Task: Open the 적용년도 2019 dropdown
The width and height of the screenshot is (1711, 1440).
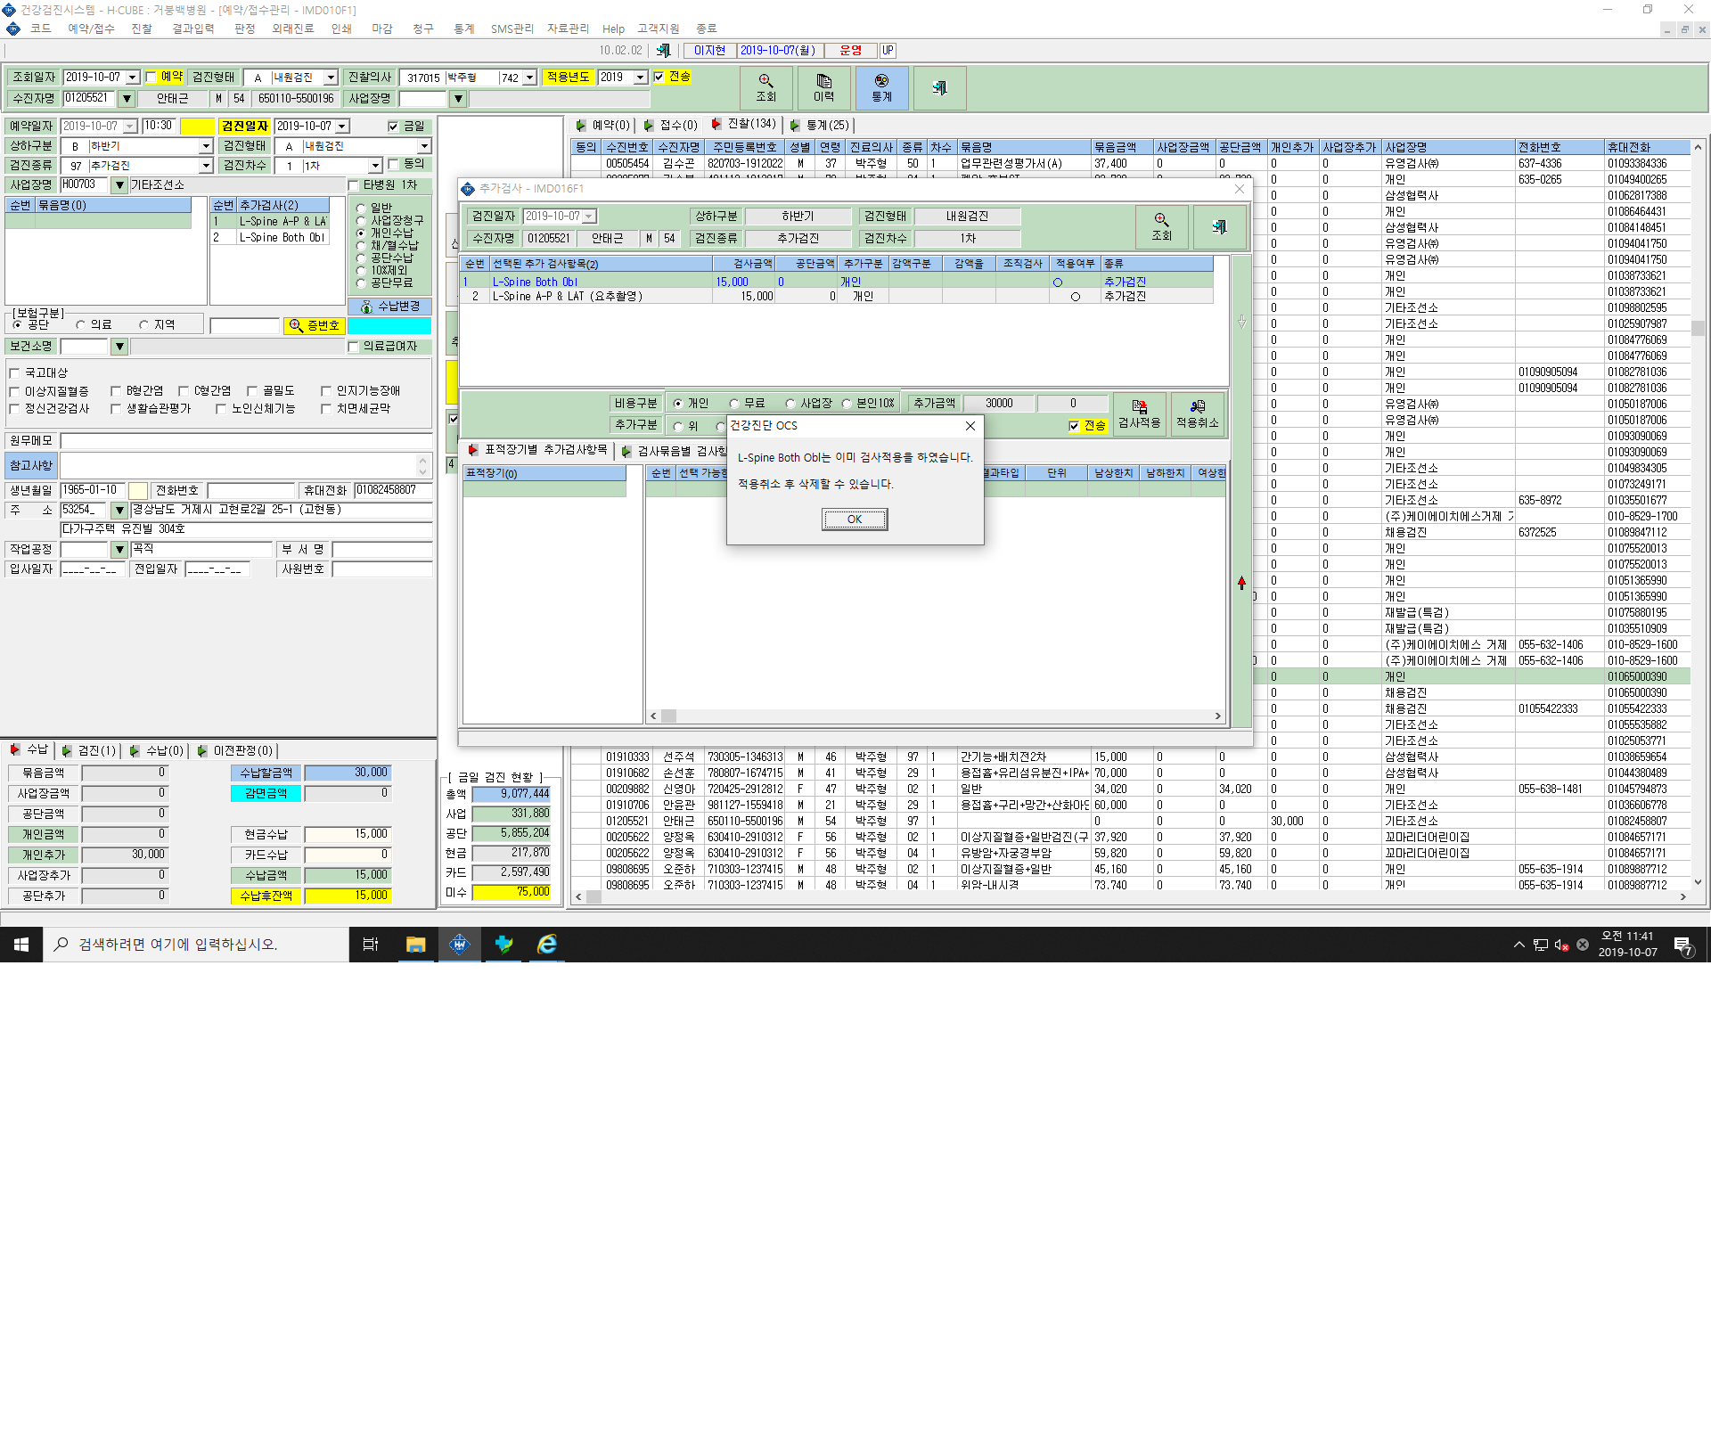Action: pyautogui.click(x=640, y=78)
